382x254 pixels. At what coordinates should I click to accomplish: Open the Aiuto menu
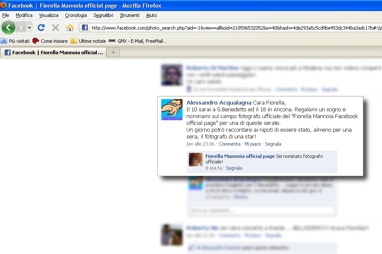click(151, 15)
